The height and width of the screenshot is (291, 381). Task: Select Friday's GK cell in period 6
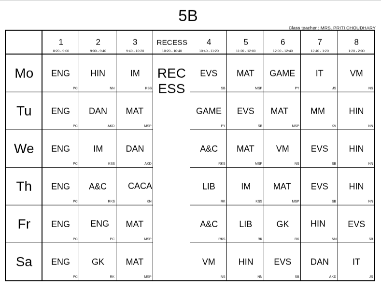[x=282, y=224]
